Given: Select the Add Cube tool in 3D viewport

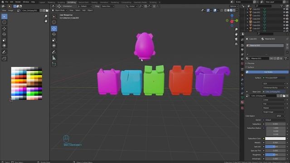Looking at the screenshot, I should pyautogui.click(x=54, y=64).
